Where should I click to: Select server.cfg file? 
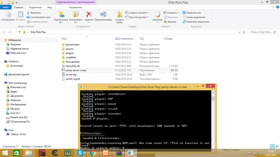(71, 75)
